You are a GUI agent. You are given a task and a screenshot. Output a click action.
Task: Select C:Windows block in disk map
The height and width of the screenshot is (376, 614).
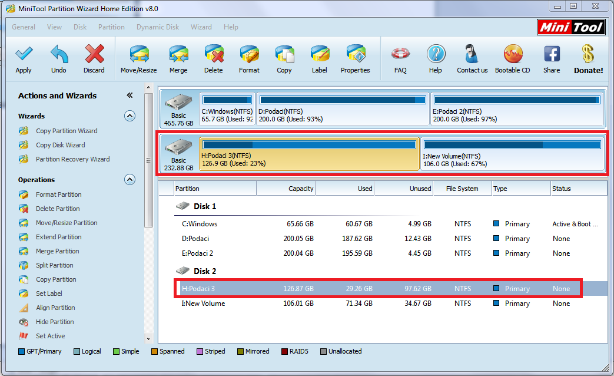(227, 109)
